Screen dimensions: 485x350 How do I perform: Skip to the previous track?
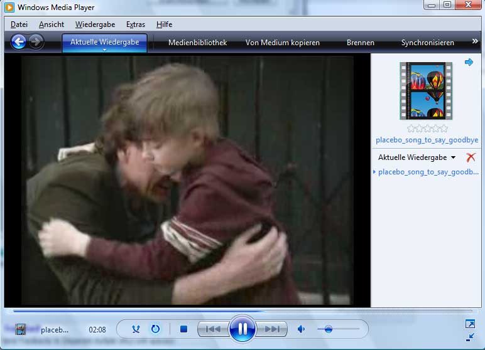pyautogui.click(x=213, y=329)
